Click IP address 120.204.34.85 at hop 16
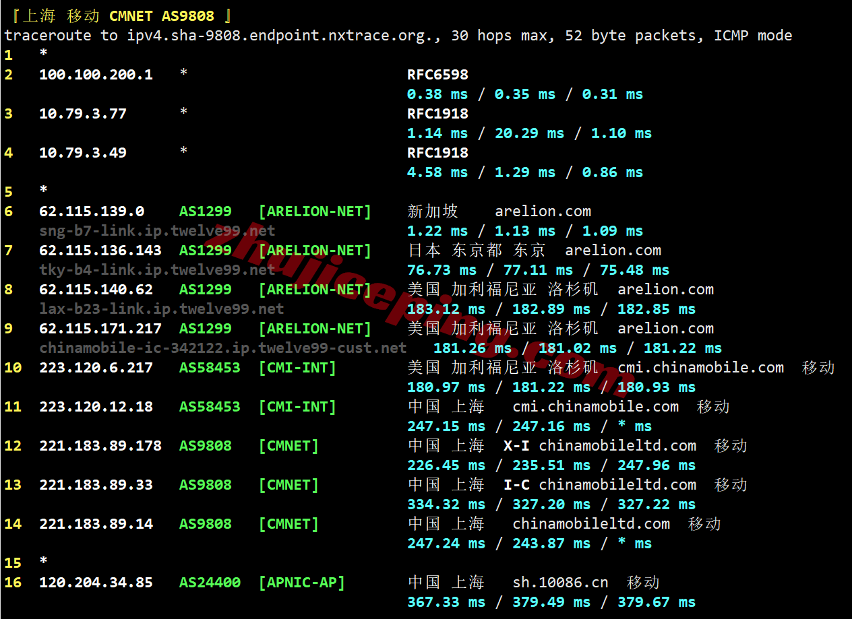 pyautogui.click(x=96, y=583)
